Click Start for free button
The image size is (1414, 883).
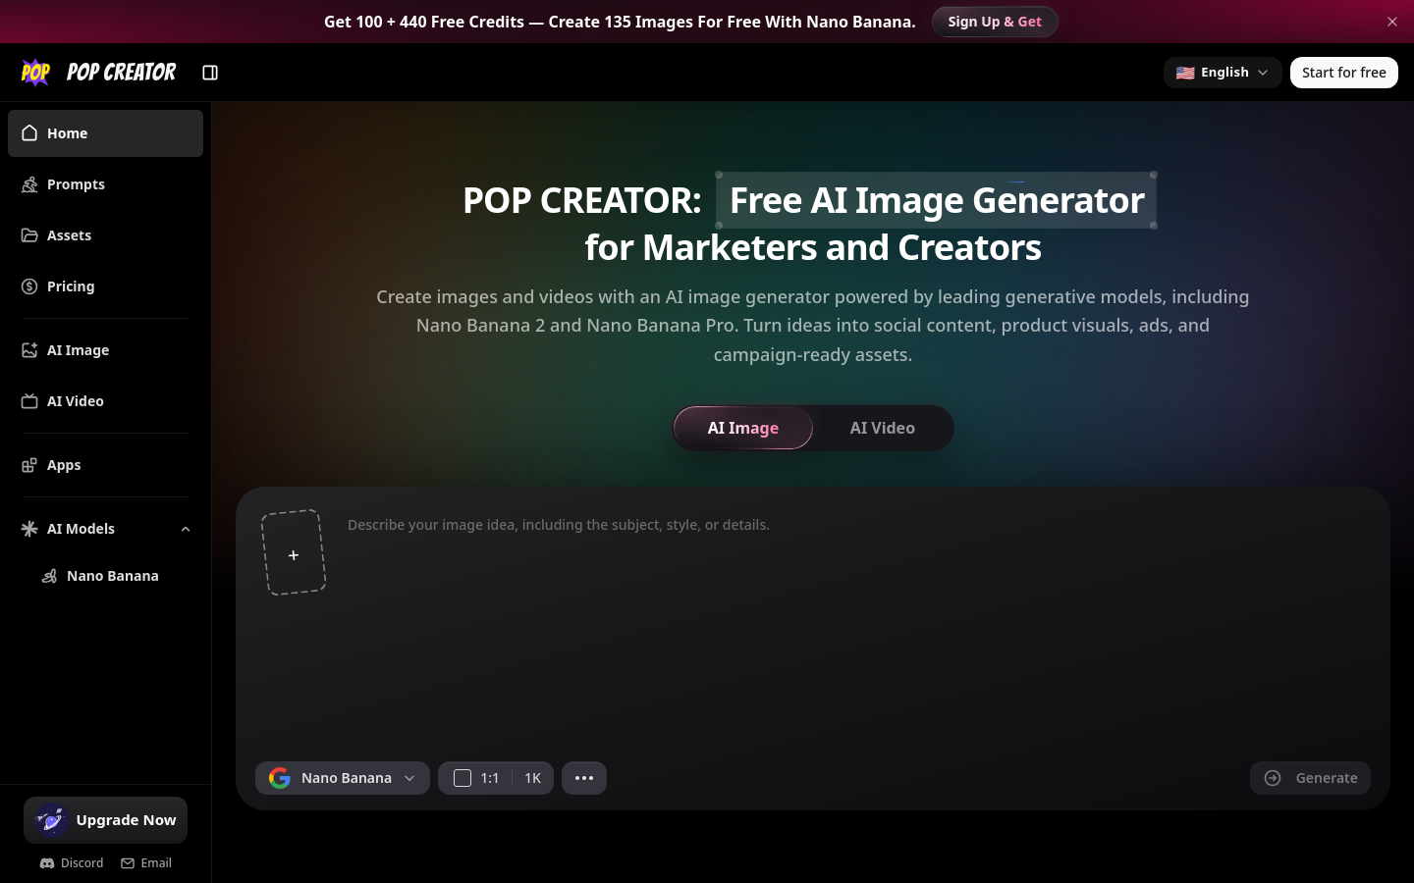[x=1343, y=73]
